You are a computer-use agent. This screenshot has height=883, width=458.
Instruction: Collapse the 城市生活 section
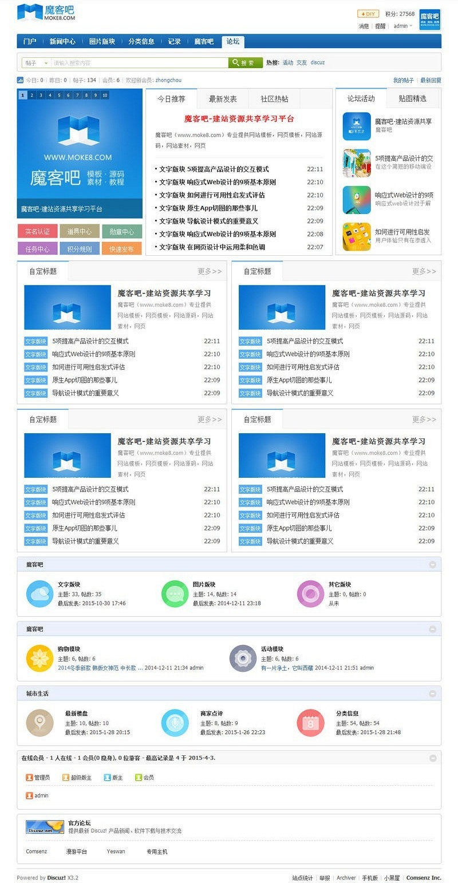pyautogui.click(x=433, y=694)
